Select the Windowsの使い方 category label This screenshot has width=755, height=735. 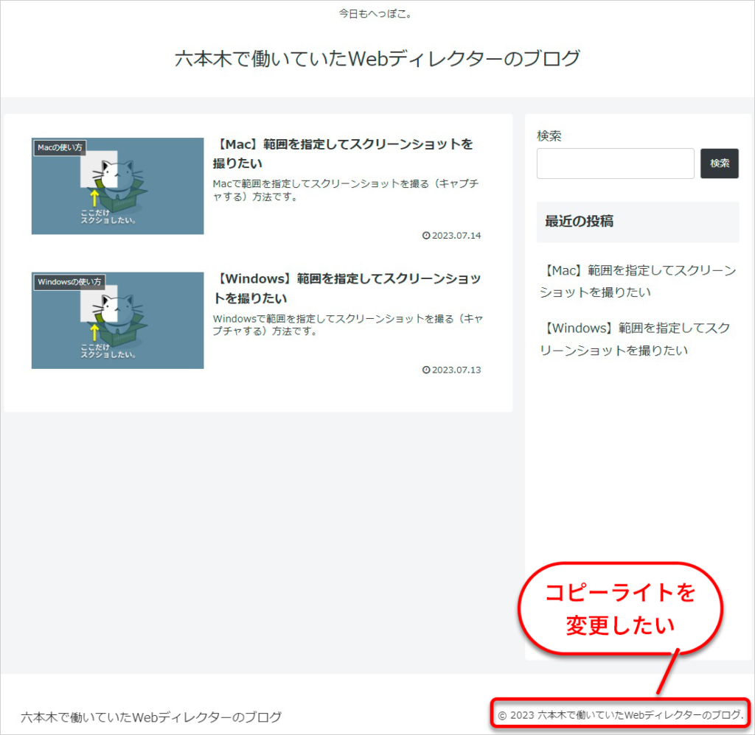tap(69, 281)
